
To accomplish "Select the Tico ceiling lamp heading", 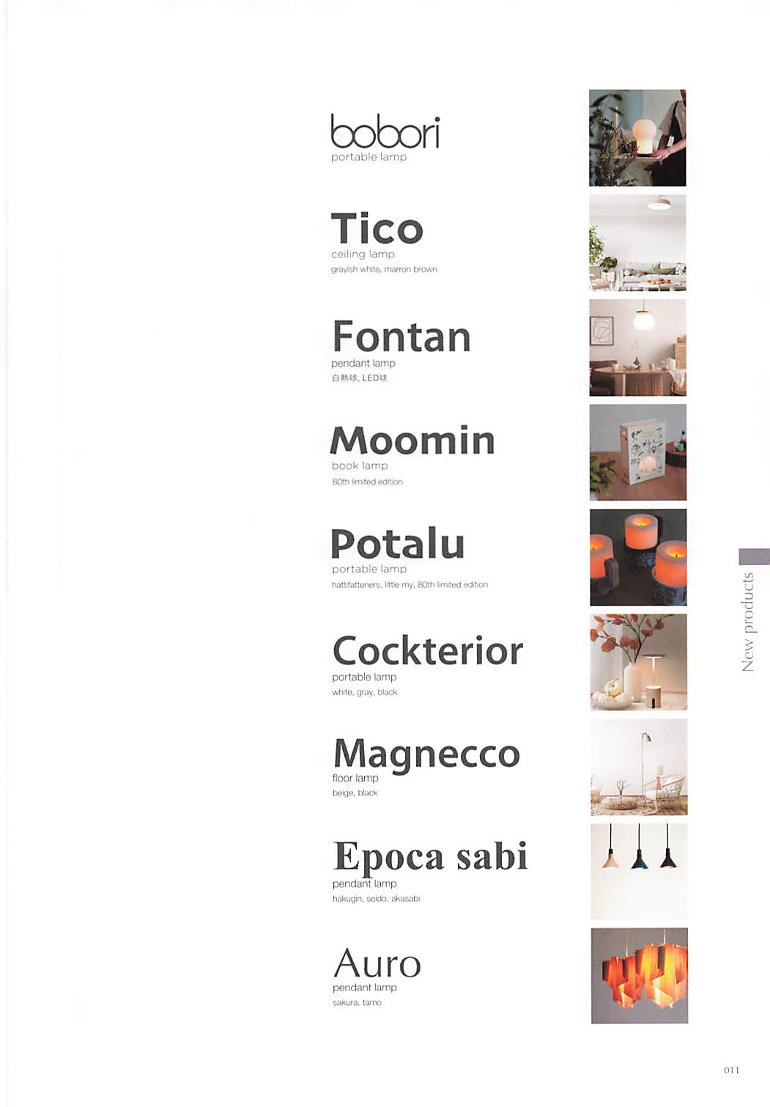I will tap(377, 229).
